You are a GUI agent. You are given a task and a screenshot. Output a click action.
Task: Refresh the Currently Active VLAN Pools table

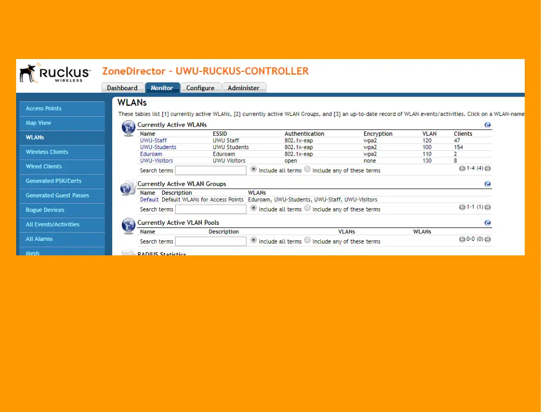click(x=487, y=223)
